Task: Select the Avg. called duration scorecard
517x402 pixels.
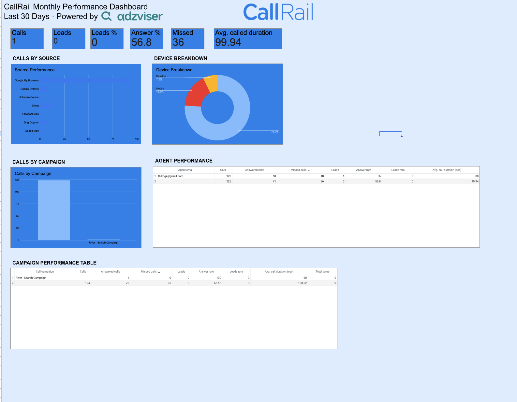Action: (248, 39)
